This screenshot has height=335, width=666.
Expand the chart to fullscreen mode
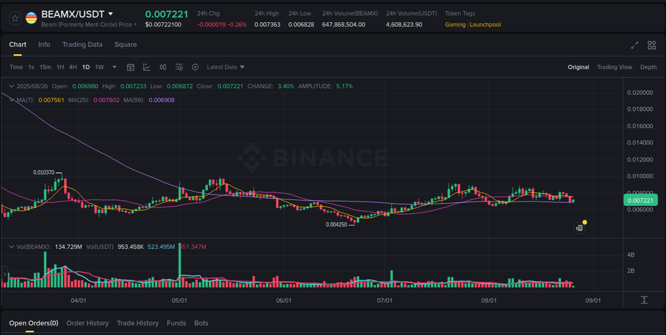635,46
